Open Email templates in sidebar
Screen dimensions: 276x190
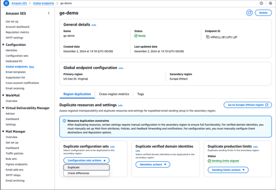(16, 72)
